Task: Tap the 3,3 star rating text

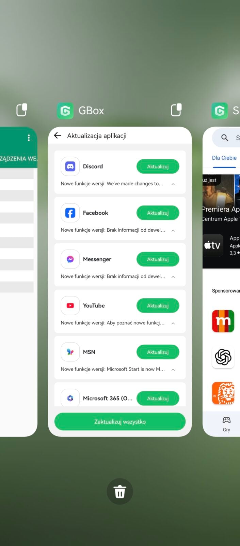Action: point(235,253)
